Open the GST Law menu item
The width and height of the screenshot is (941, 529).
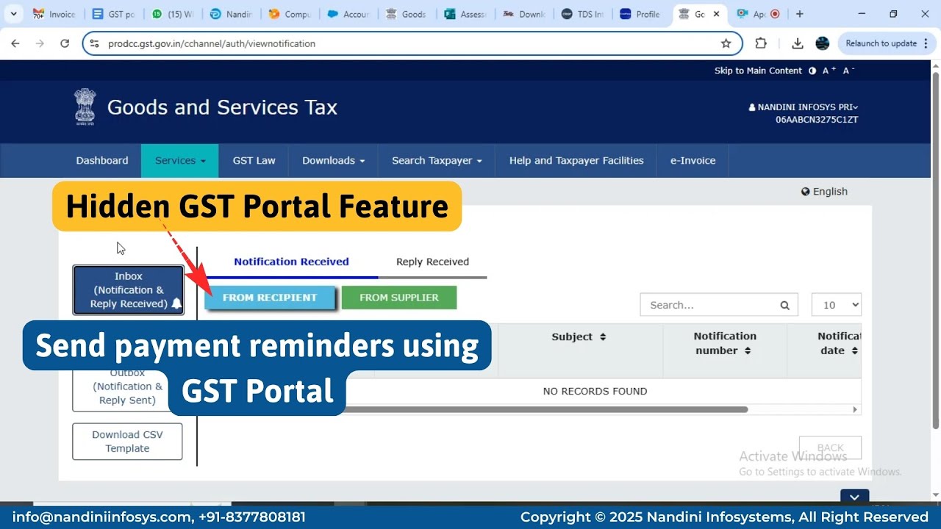click(254, 160)
